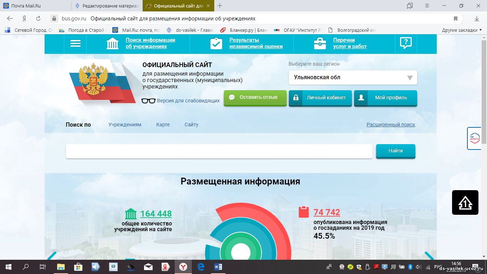Open browser downloads arrow icon
This screenshot has width=487, height=274.
(x=477, y=19)
